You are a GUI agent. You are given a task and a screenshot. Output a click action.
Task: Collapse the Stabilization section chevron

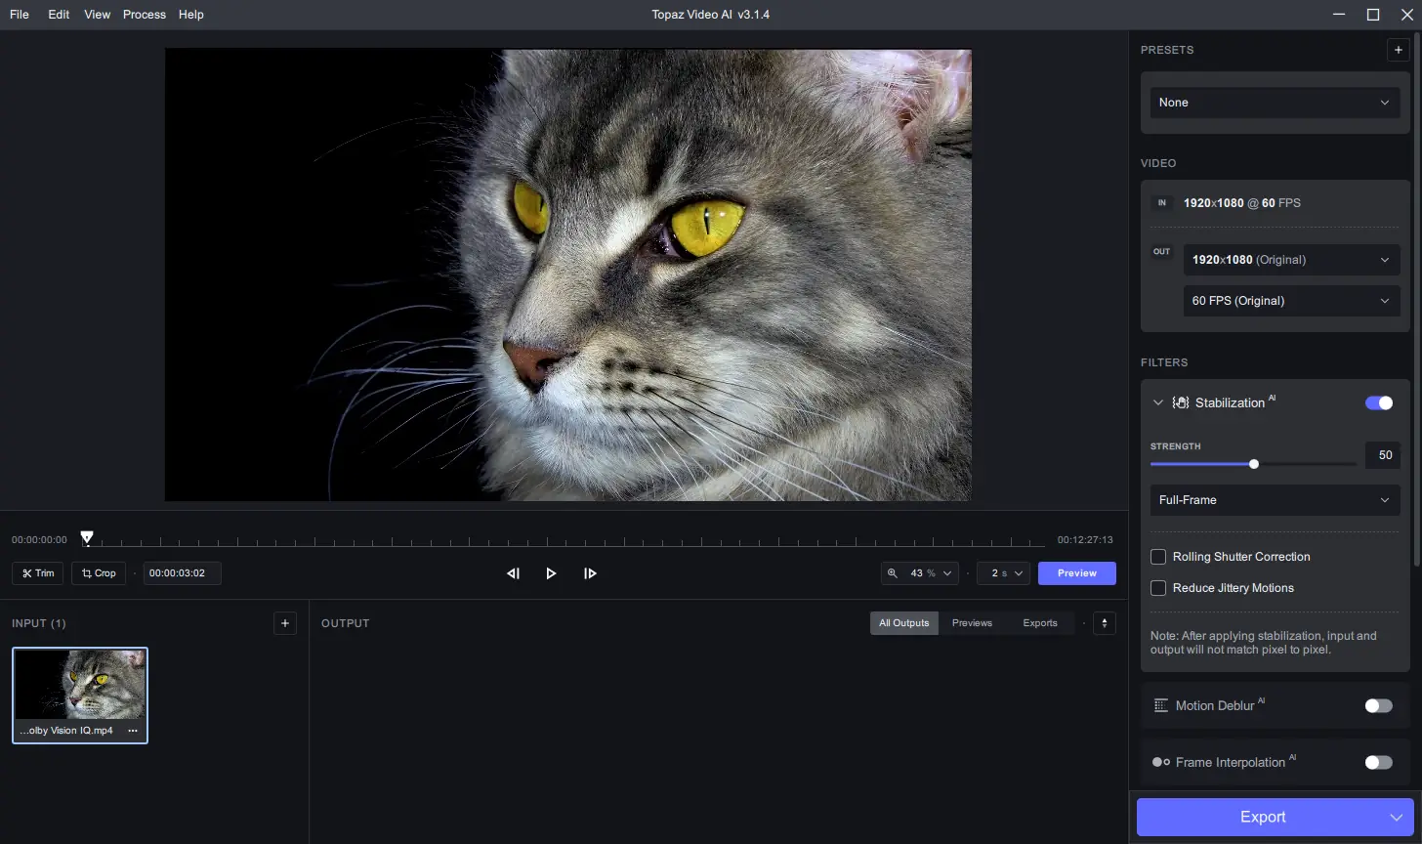[1158, 402]
